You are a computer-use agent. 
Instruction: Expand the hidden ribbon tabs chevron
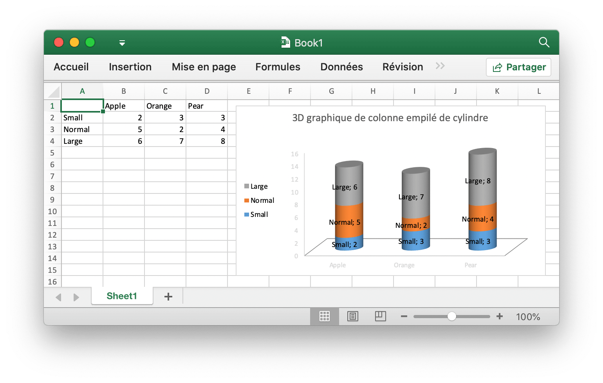coord(440,66)
